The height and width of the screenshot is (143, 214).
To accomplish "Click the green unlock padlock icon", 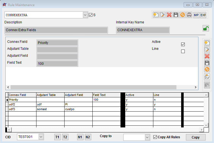I will pos(206,28).
